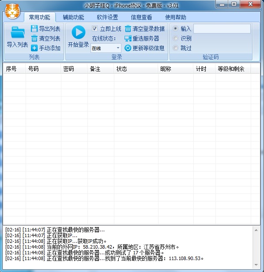Open the 在线状态 dropdown list
This screenshot has height=272, width=264.
(x=106, y=48)
